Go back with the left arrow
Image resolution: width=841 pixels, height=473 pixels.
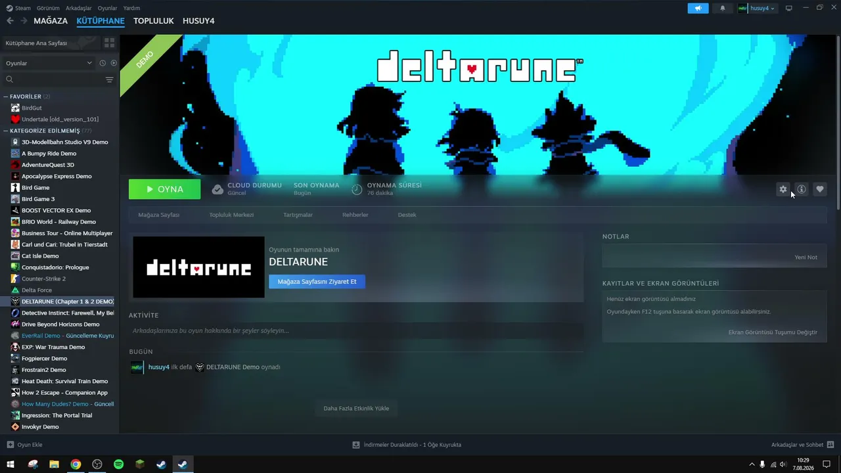(x=10, y=21)
